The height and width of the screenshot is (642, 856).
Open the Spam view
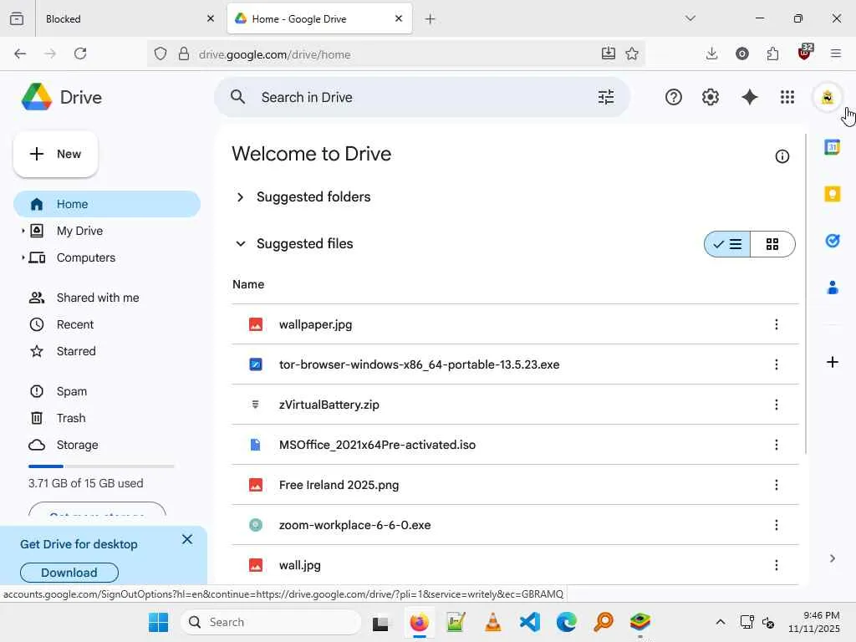tap(72, 391)
